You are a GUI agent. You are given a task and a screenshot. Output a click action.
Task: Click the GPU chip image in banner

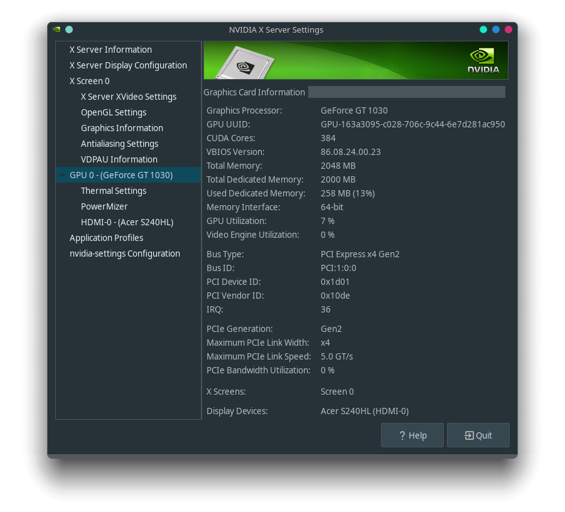tap(245, 63)
